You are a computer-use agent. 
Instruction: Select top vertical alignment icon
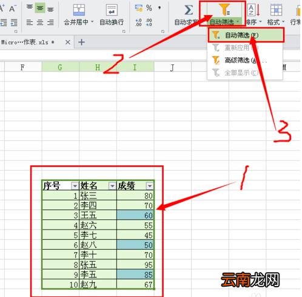point(30,8)
